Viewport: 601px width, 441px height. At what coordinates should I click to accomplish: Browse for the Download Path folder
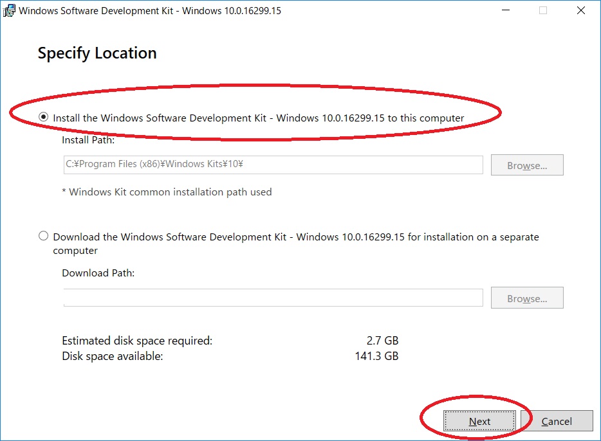pos(527,298)
